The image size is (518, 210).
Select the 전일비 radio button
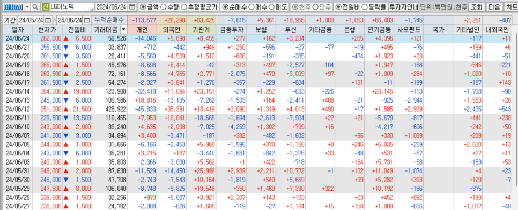click(x=338, y=6)
